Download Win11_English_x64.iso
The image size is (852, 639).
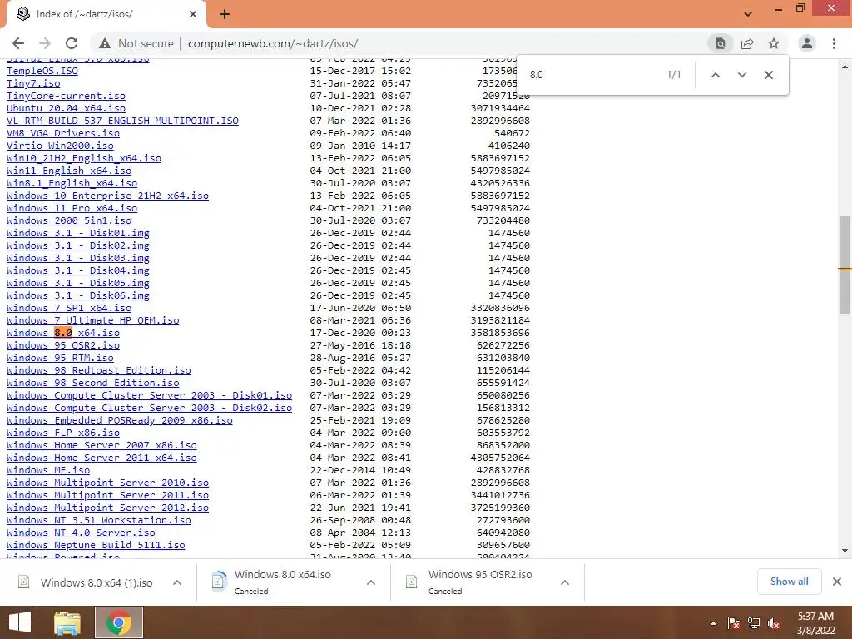coord(69,171)
